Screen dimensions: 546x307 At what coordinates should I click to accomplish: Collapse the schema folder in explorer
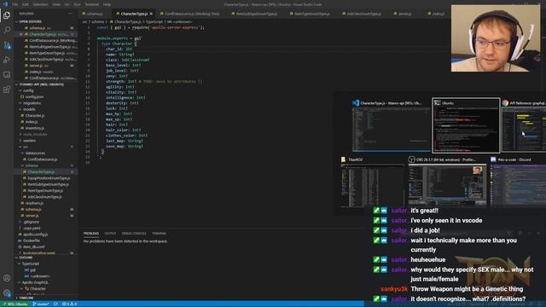point(46,165)
